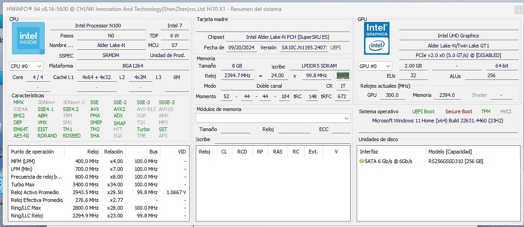Click the Turbo feature flag
524x227 pixels.
coord(143,129)
